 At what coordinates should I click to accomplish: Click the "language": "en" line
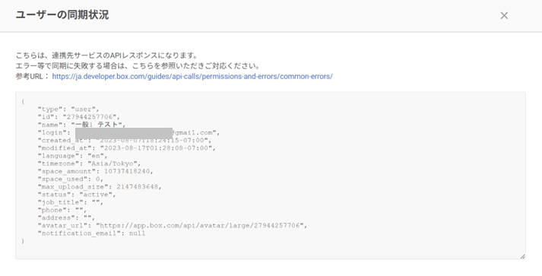[72, 156]
